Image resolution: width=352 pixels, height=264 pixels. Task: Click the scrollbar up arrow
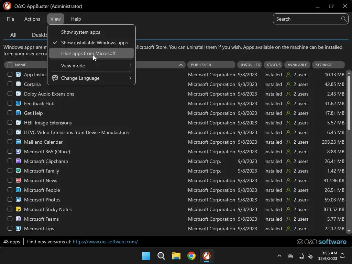pyautogui.click(x=349, y=73)
